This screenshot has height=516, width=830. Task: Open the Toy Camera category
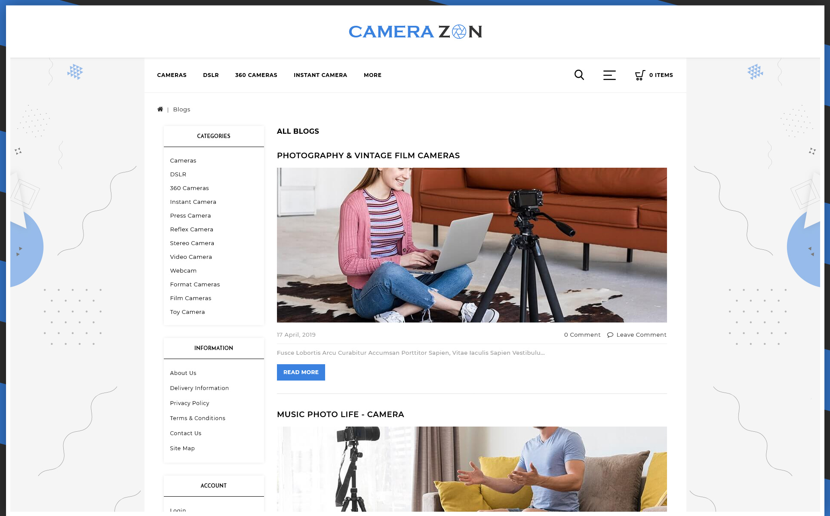[188, 312]
